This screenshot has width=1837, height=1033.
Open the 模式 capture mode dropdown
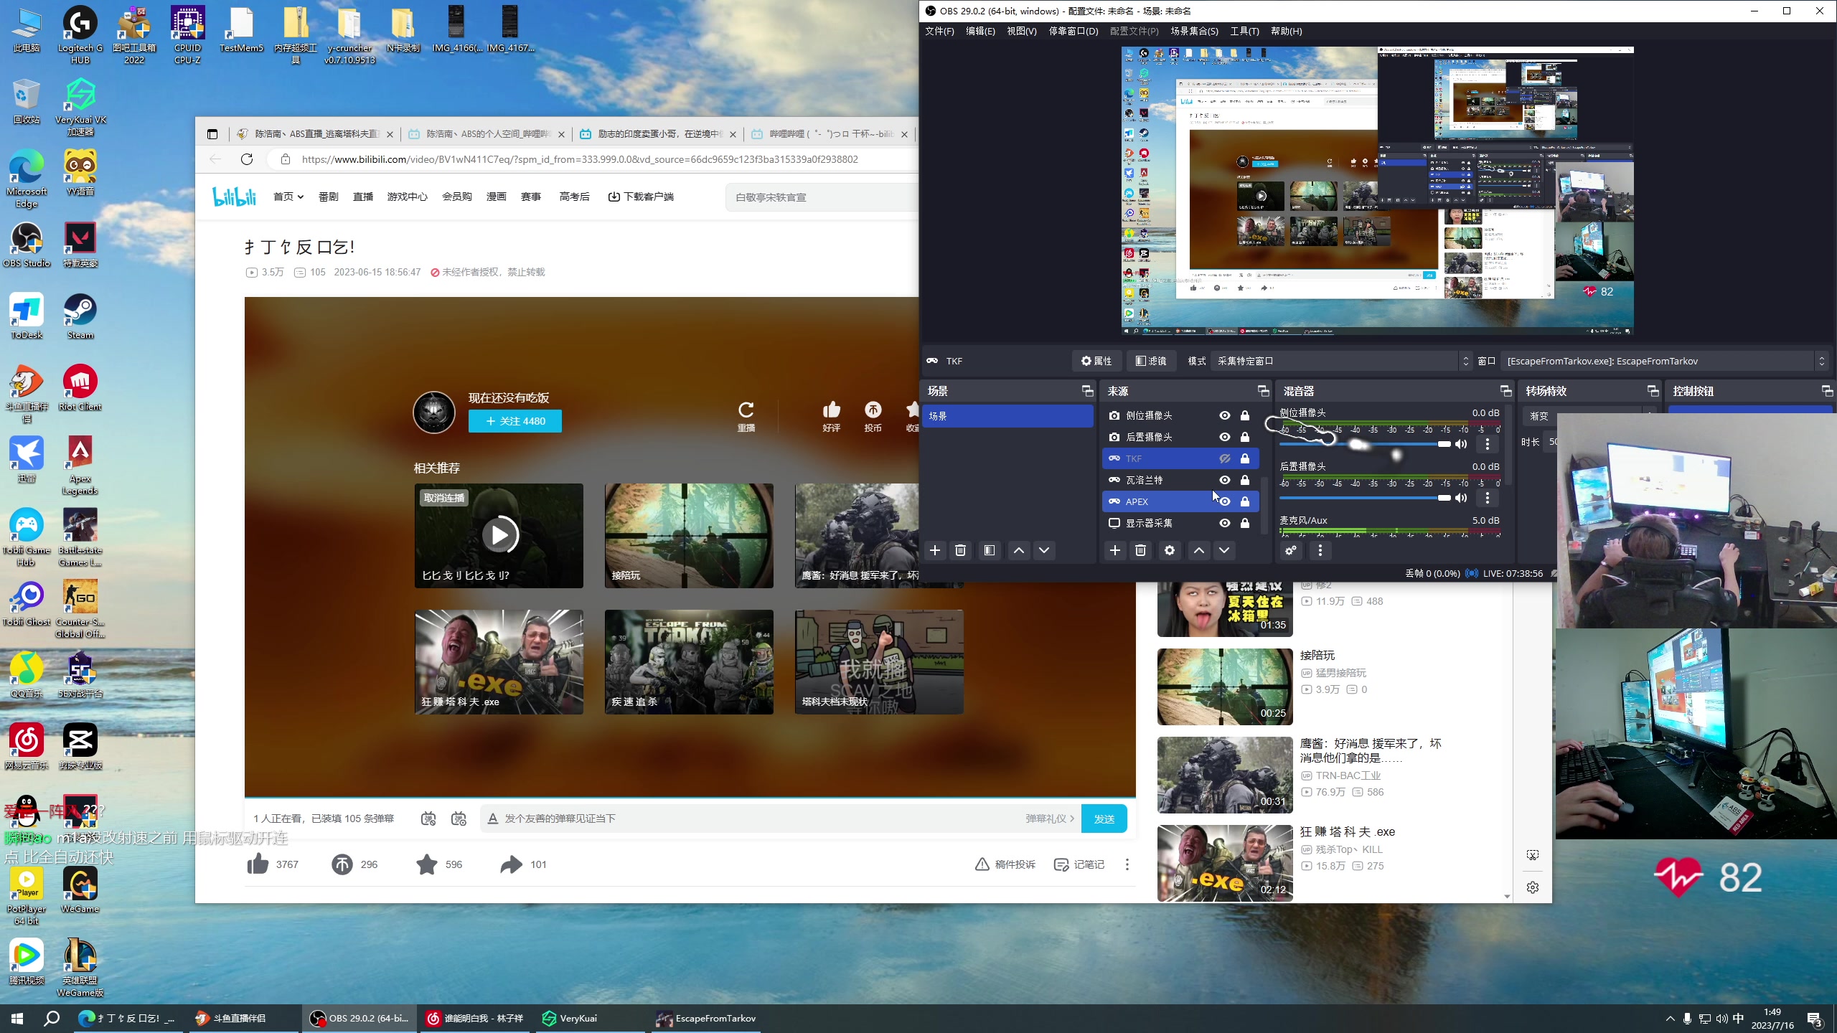[1341, 361]
